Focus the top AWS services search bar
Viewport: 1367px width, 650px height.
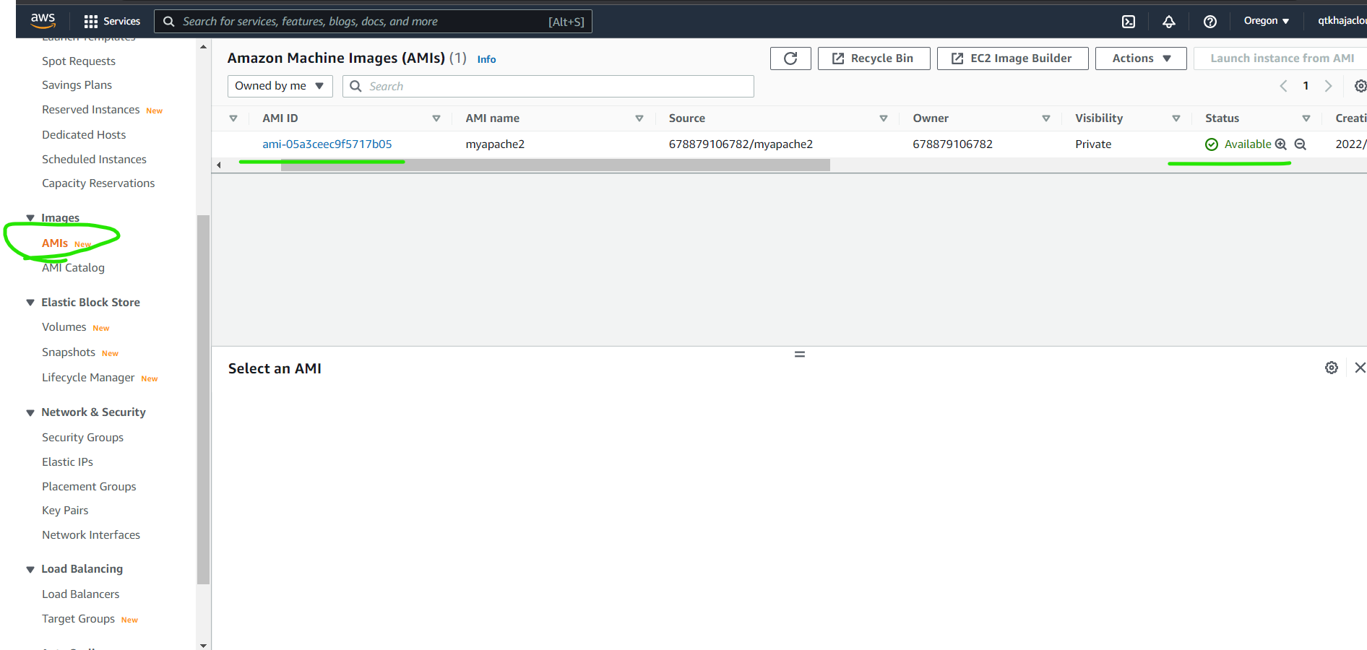coord(373,22)
